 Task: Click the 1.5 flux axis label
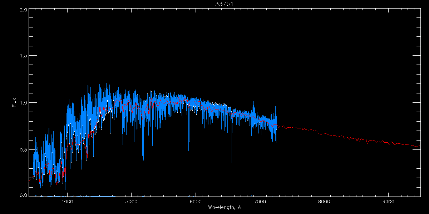[x=23, y=56]
